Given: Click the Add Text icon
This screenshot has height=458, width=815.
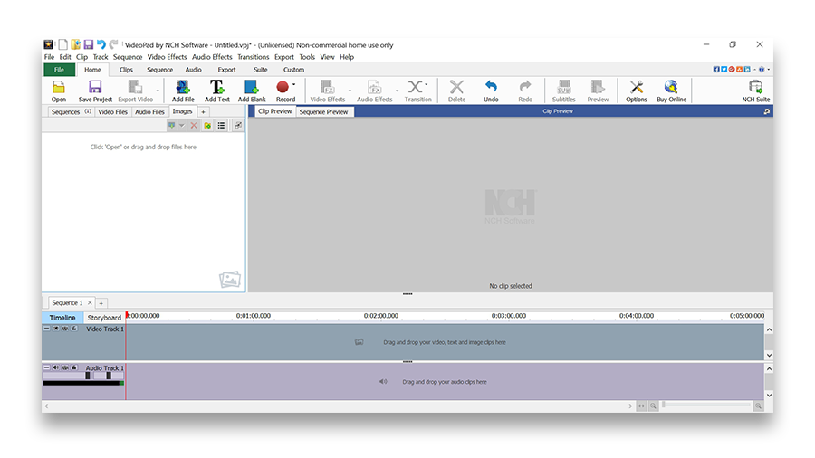Looking at the screenshot, I should pyautogui.click(x=216, y=87).
